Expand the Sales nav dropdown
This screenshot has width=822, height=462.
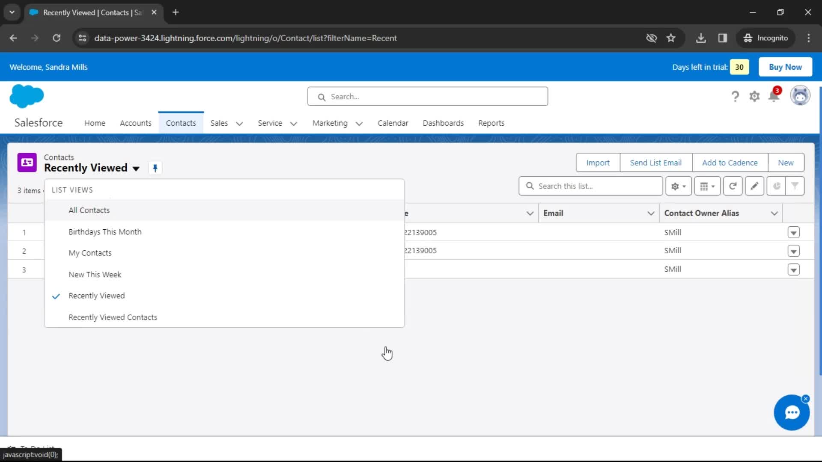239,124
